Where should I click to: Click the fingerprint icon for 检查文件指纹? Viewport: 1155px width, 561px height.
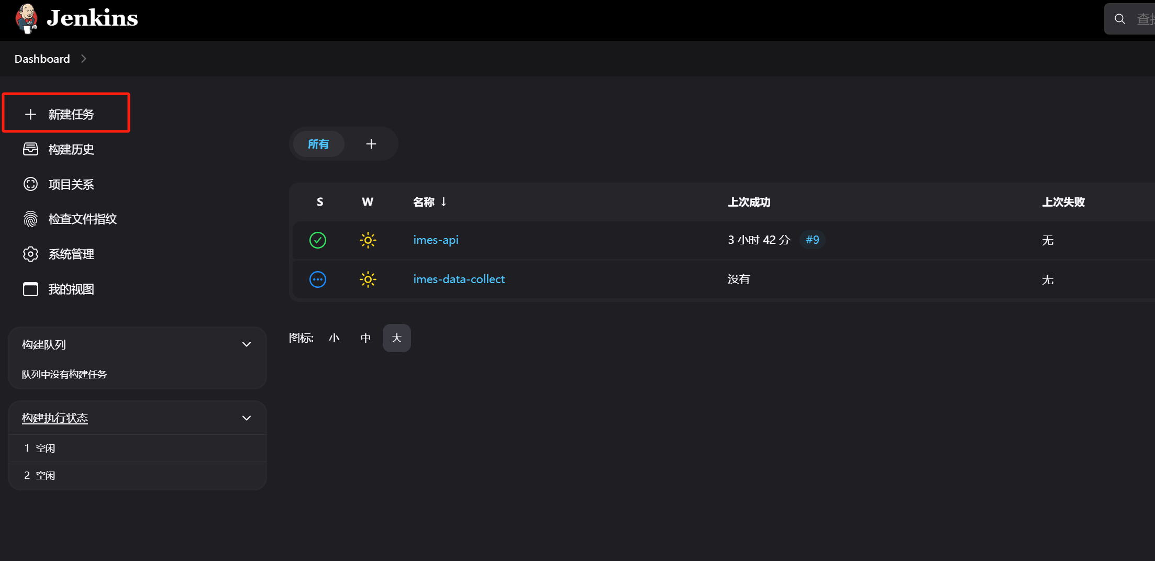(x=30, y=219)
